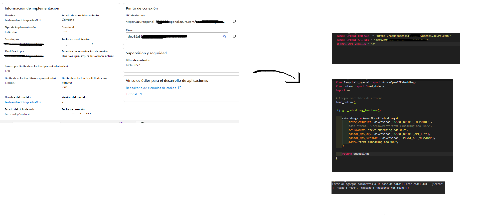Click the azure_endpoint argument line

pyautogui.click(x=390, y=122)
